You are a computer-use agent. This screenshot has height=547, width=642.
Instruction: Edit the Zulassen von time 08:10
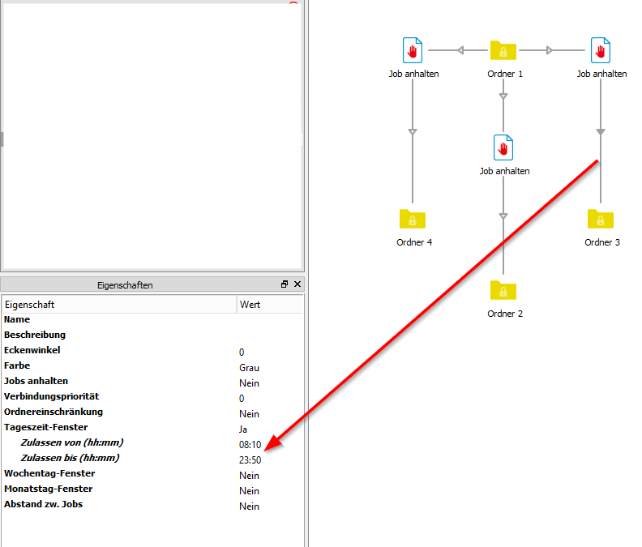tap(250, 445)
